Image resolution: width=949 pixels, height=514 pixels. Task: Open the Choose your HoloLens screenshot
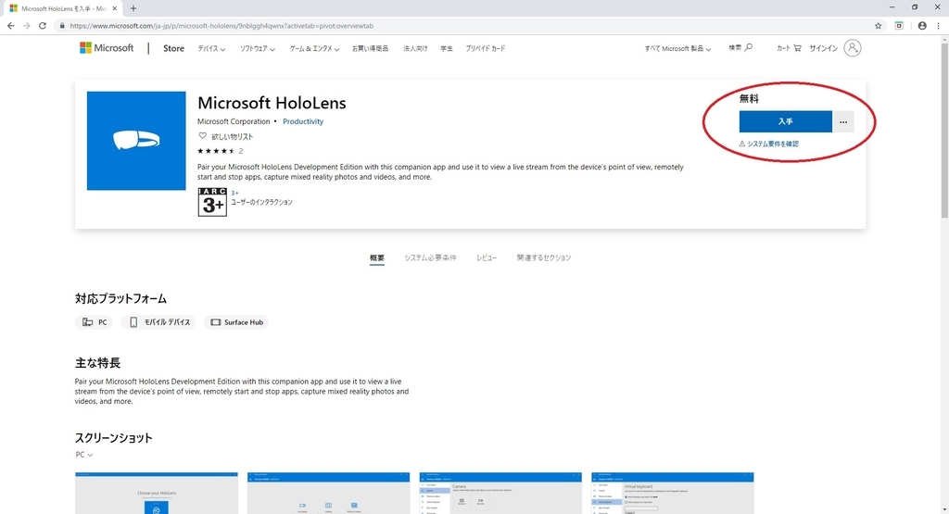(x=156, y=494)
